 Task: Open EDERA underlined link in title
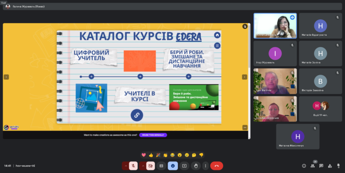189,36
